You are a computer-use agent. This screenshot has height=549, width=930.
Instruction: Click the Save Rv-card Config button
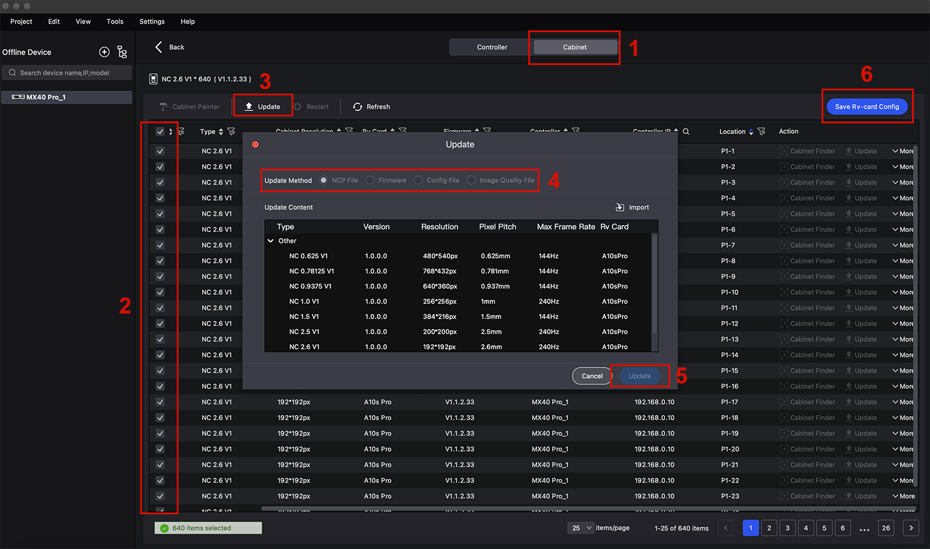pos(867,106)
